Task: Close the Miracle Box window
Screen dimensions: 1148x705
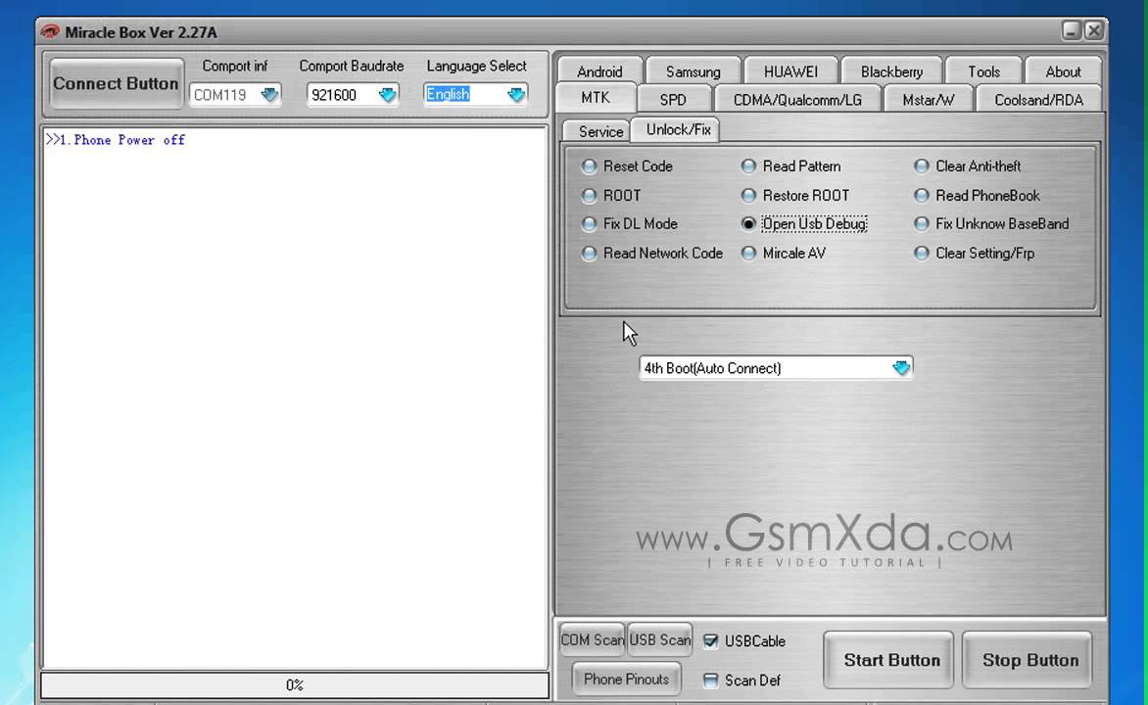Action: [1094, 30]
